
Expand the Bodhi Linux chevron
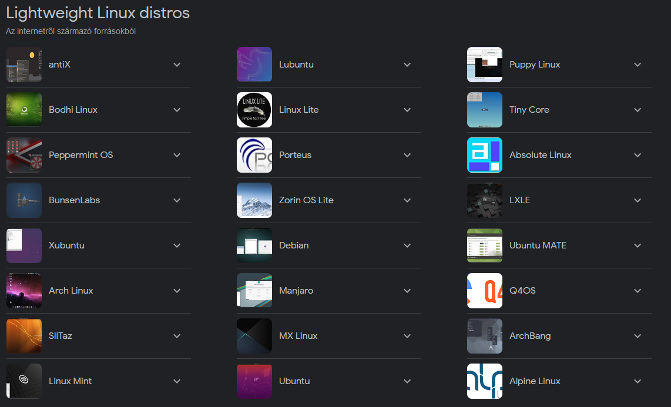177,110
